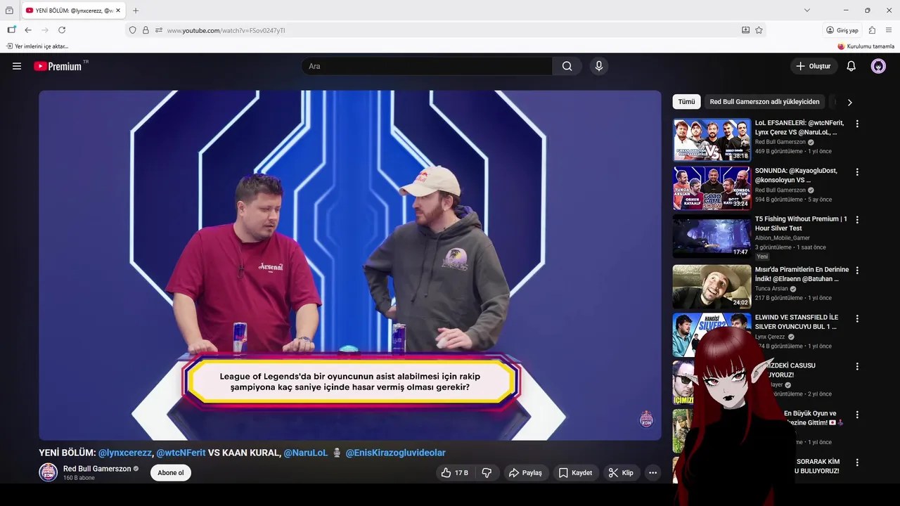Screen dimensions: 900x506
Task: Create a clip with Klip button
Action: tap(621, 473)
